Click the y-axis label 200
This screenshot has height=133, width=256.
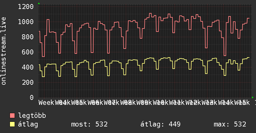click(28, 82)
